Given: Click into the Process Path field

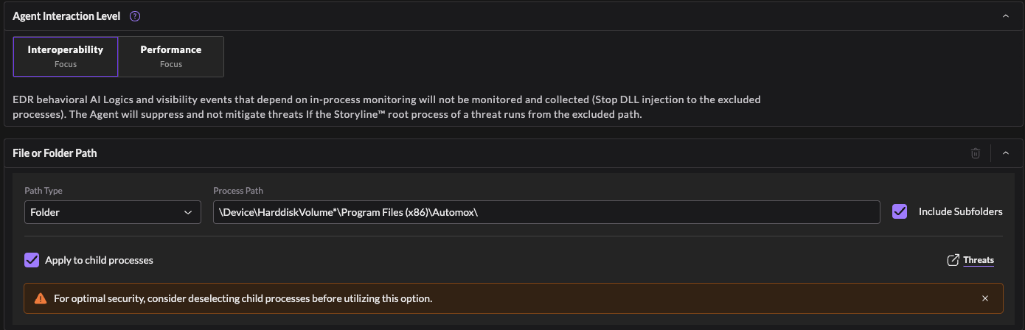Looking at the screenshot, I should click(x=546, y=212).
